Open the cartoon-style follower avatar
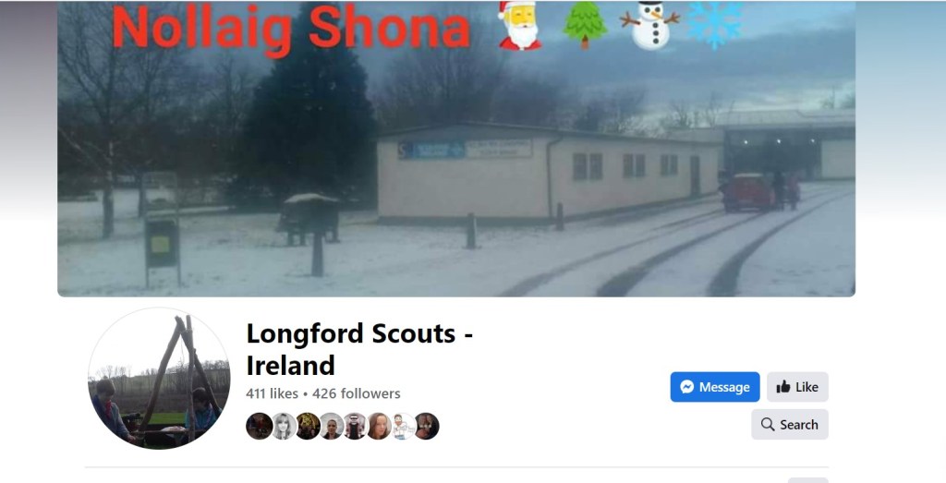The image size is (946, 483). click(x=403, y=427)
